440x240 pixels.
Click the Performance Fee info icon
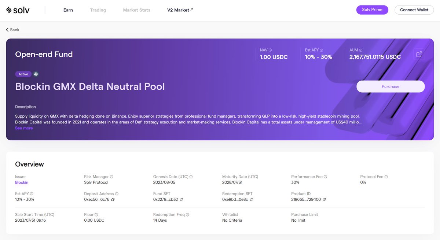coord(325,177)
